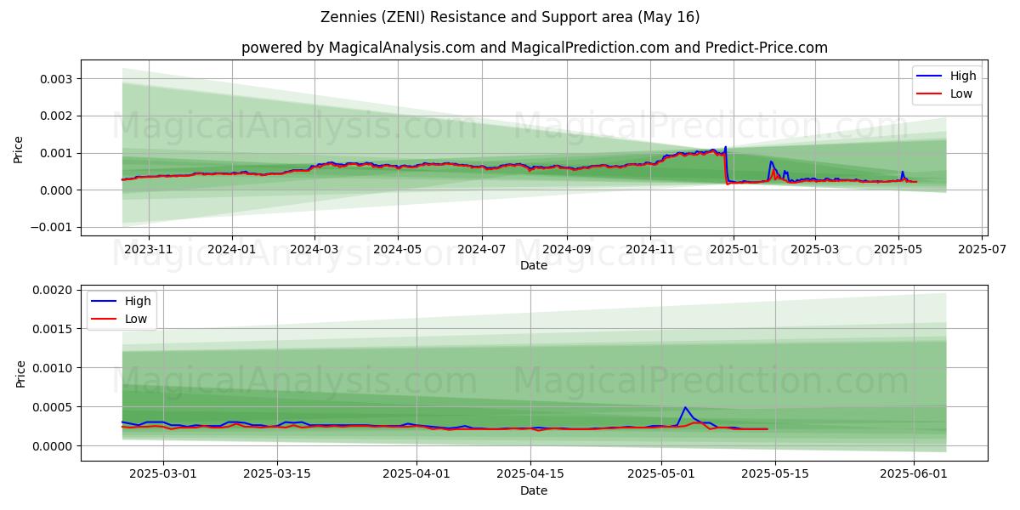Click the 2024-01 x-axis tick label
The height and width of the screenshot is (510, 1020).
[x=232, y=250]
